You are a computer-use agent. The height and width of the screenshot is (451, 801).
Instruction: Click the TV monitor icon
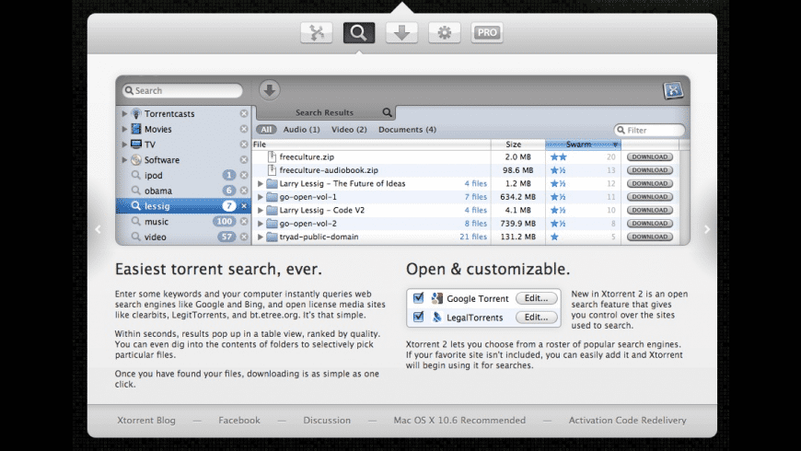coord(136,144)
